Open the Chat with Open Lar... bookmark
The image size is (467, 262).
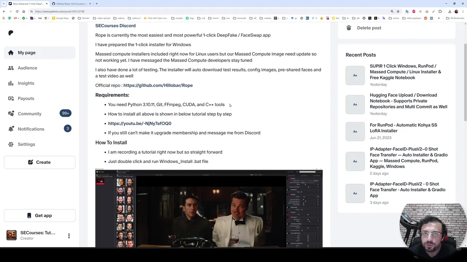(x=155, y=18)
